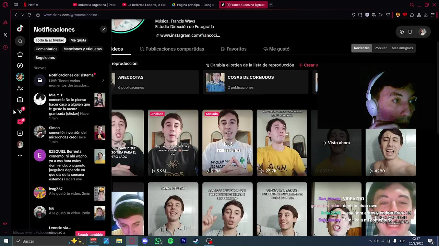Select the Menciones y etiquetas filter
This screenshot has height=246, width=439.
point(82,49)
